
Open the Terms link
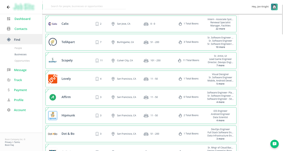point(17,142)
